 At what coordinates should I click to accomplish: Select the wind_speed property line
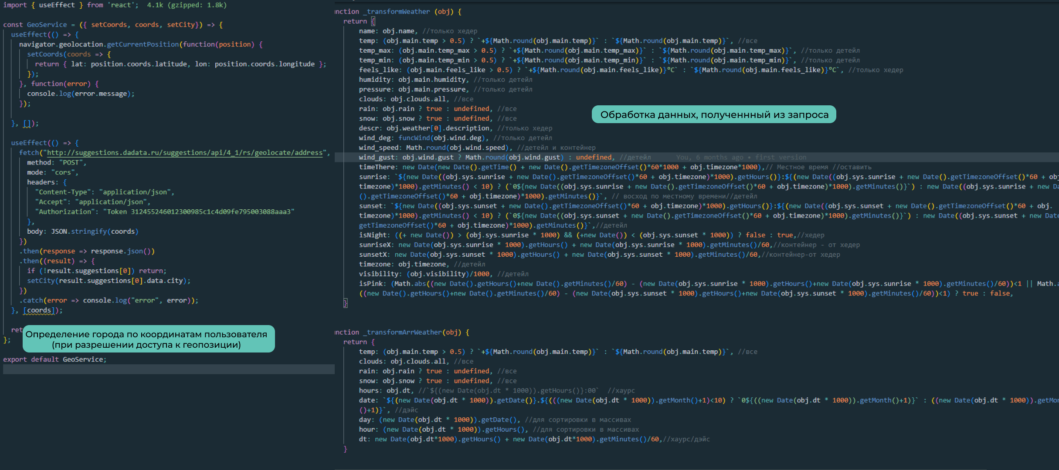pyautogui.click(x=477, y=148)
